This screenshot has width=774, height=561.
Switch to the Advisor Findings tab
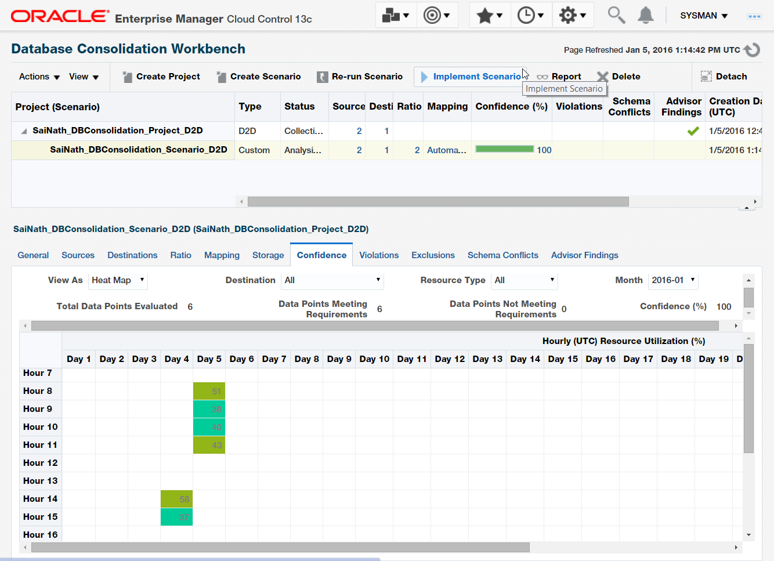coord(585,255)
